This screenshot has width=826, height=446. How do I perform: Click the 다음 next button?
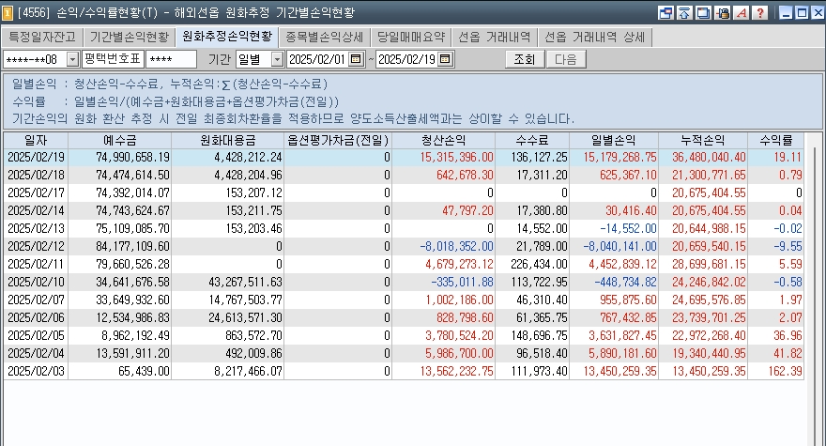[x=566, y=59]
